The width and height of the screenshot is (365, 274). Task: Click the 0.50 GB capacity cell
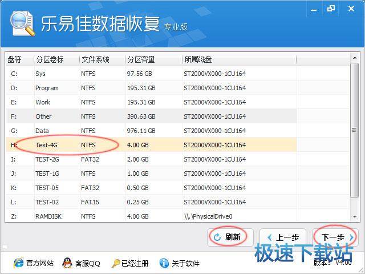click(137, 188)
